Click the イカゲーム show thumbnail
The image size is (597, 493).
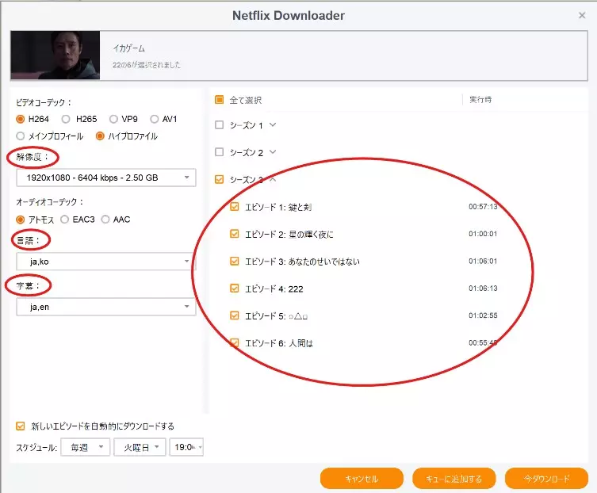point(55,55)
